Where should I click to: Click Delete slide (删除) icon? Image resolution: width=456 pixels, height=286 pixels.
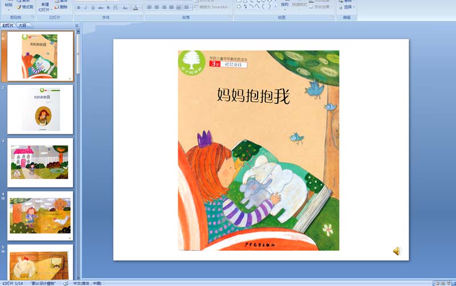click(61, 7)
